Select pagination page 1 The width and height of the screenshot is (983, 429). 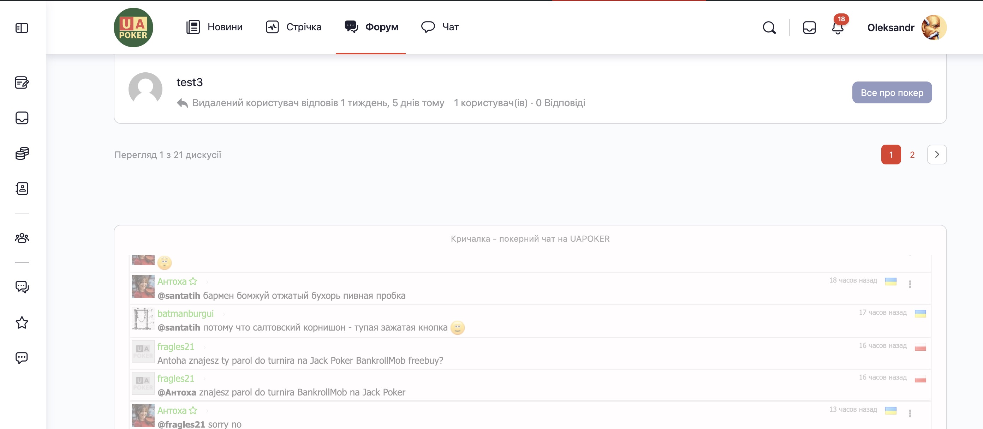890,155
